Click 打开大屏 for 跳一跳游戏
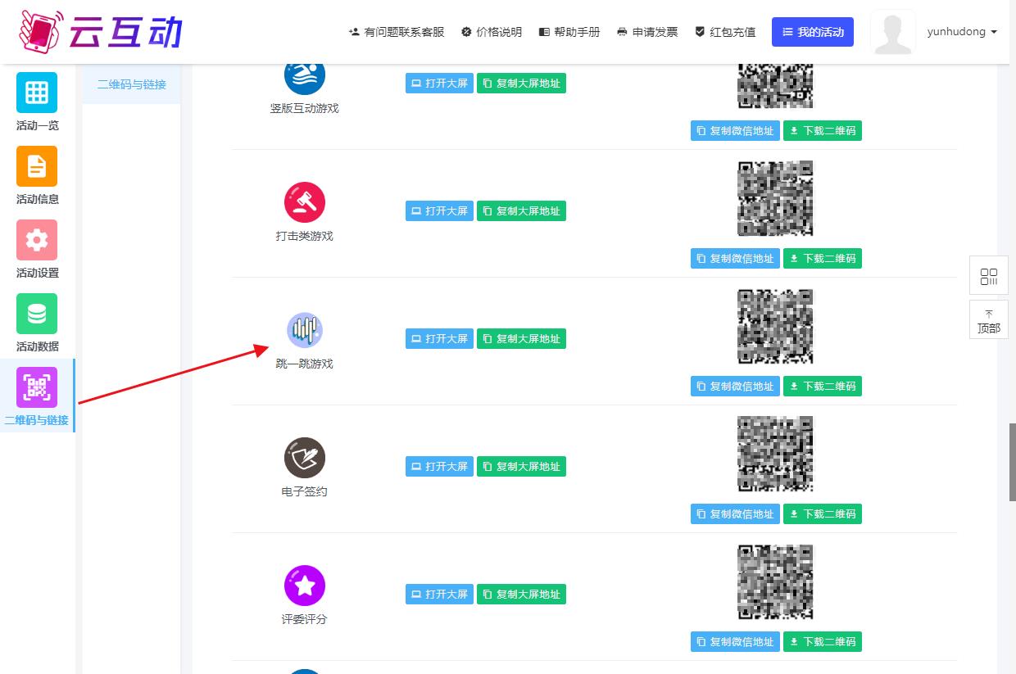The width and height of the screenshot is (1016, 674). click(439, 339)
